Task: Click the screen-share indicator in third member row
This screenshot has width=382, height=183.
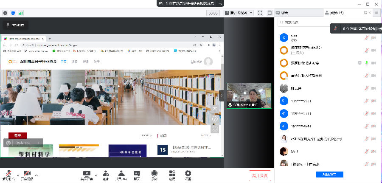Action: [x=360, y=63]
